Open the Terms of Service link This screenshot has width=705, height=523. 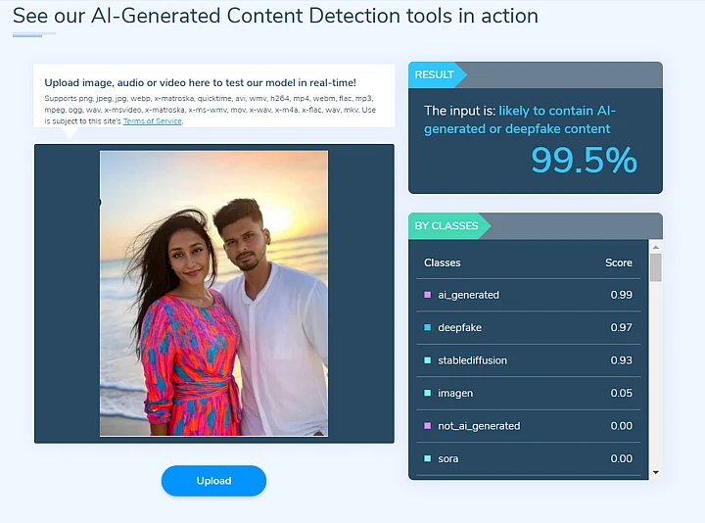coord(152,121)
